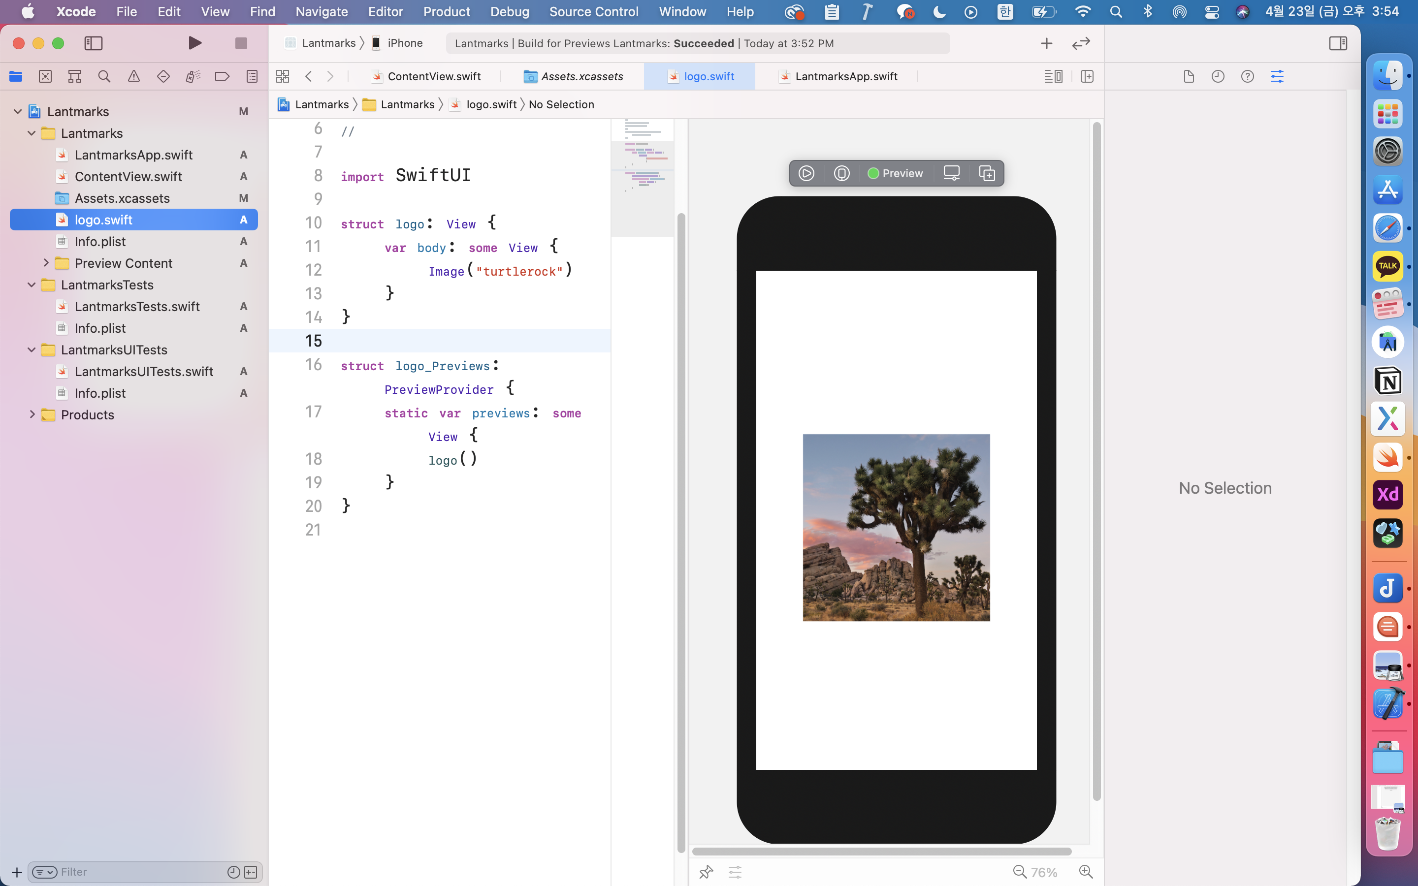Toggle the right inspectors panel

coord(1338,43)
